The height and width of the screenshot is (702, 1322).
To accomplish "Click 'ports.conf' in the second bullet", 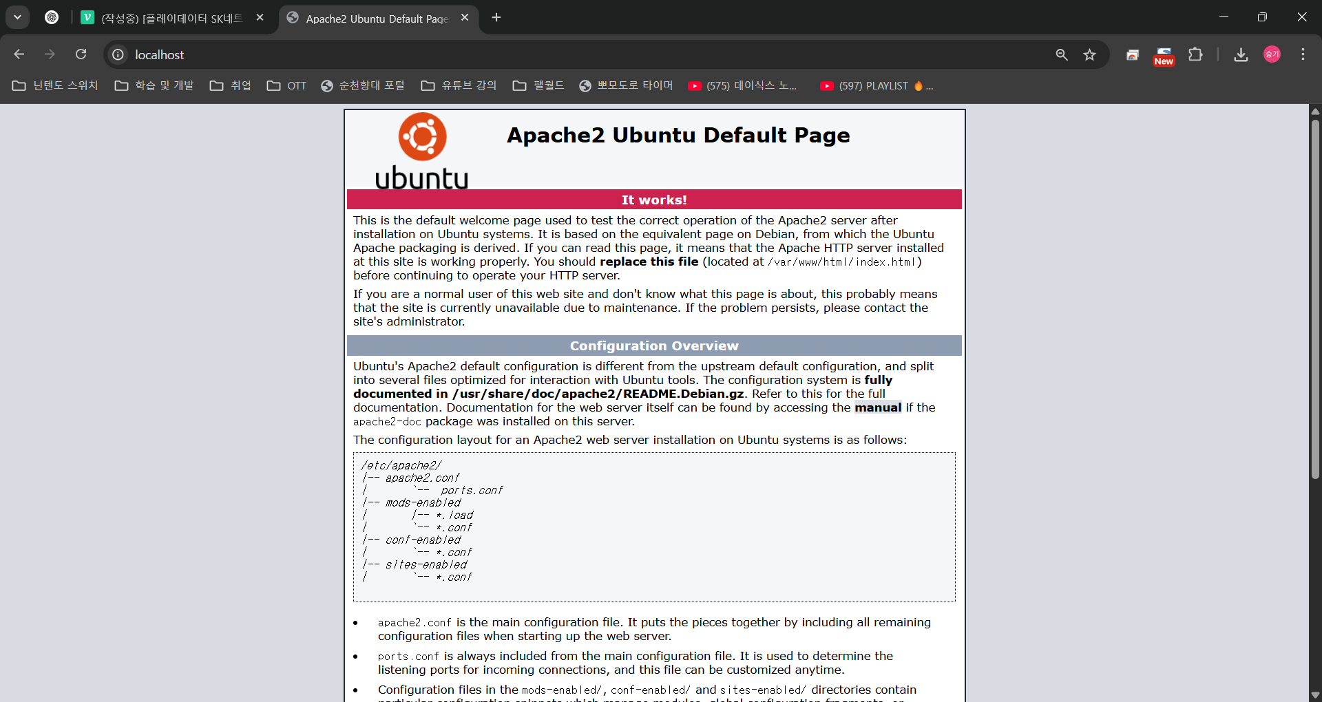I will point(408,656).
